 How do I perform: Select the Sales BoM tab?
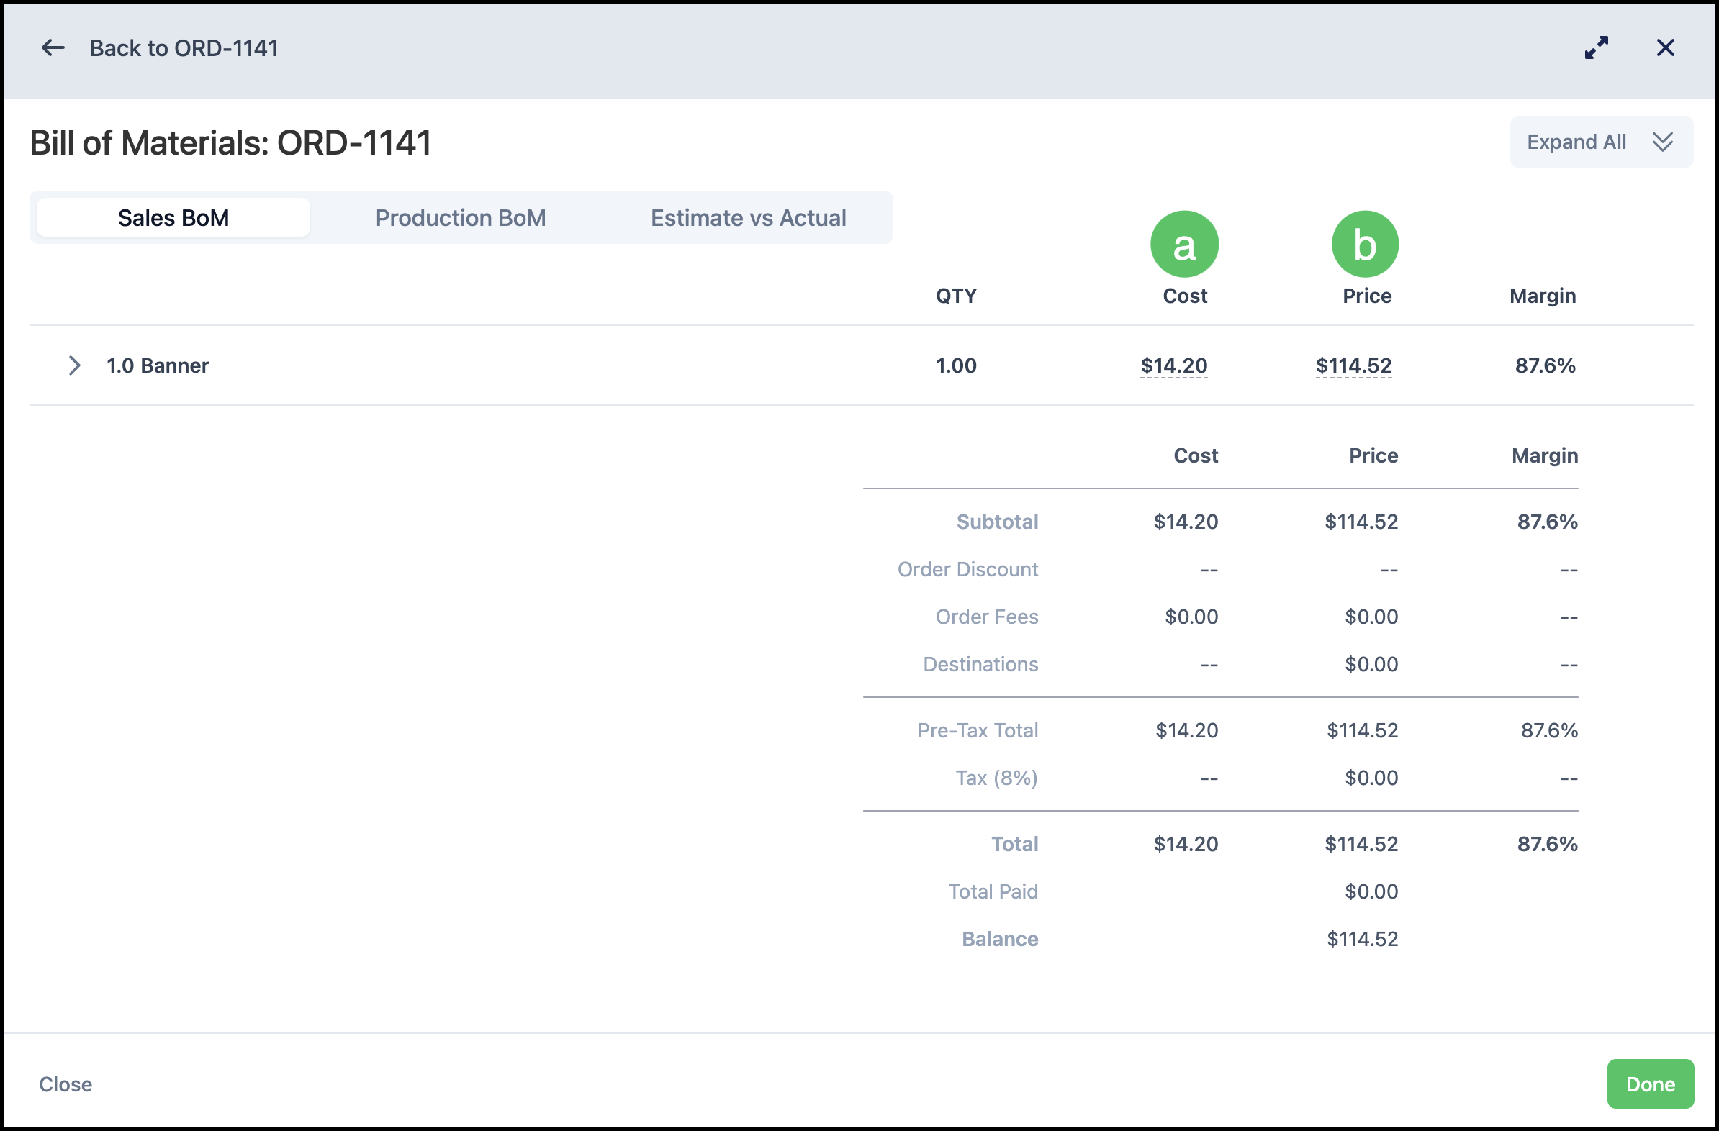point(173,218)
